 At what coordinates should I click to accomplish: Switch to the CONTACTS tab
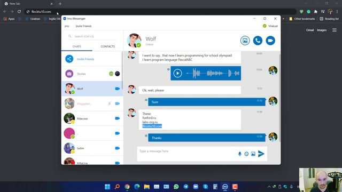point(108,46)
